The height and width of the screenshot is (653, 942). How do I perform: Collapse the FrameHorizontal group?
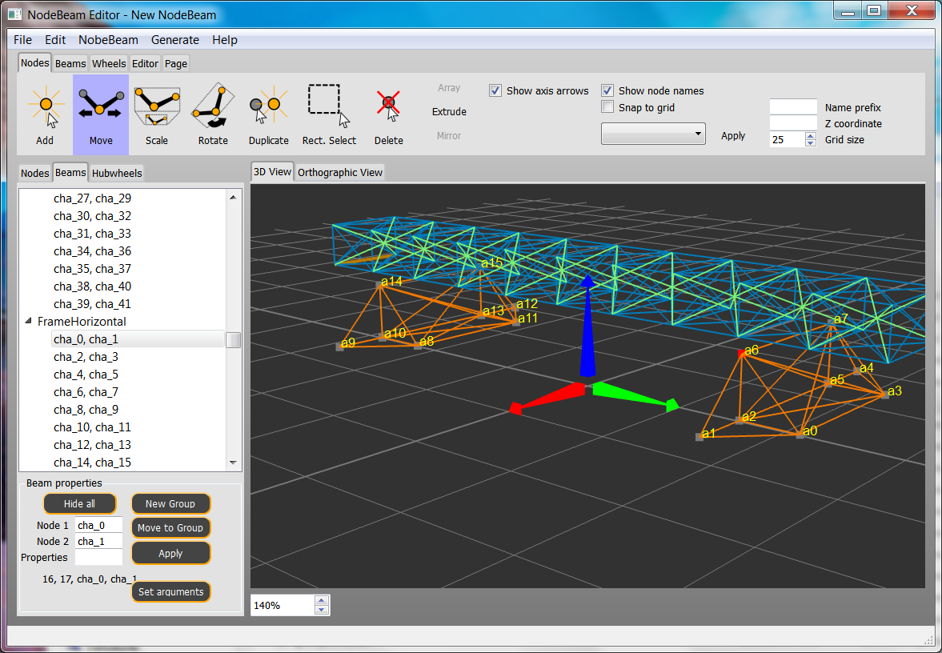pyautogui.click(x=28, y=322)
